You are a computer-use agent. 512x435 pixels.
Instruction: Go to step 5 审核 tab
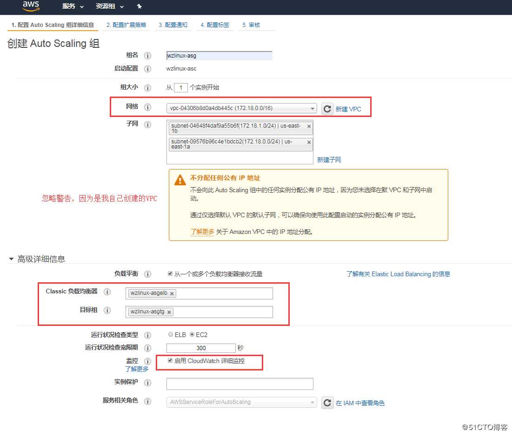(251, 25)
